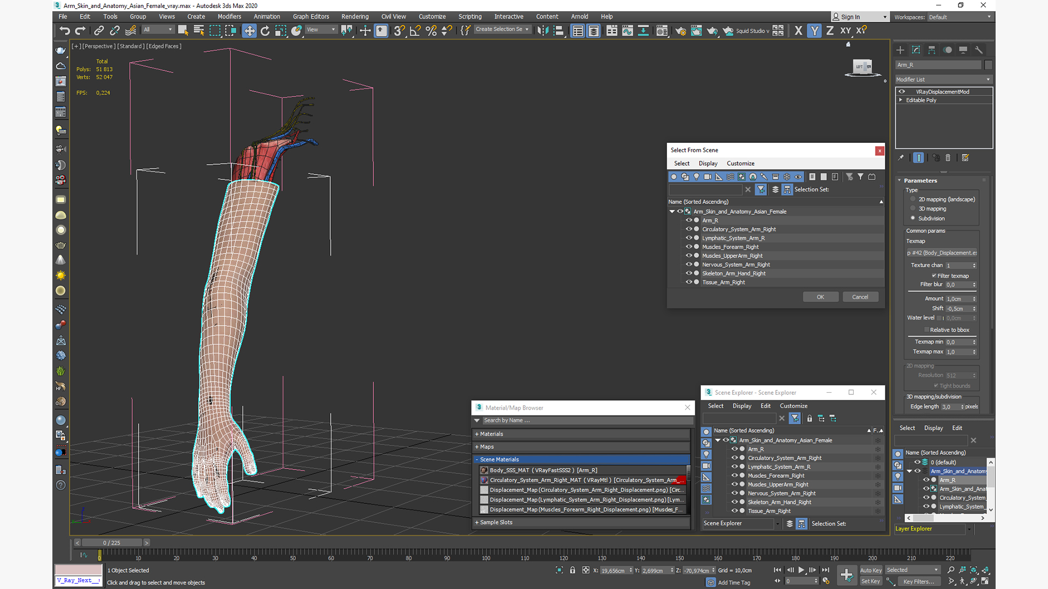Click the Mirror tool icon
1048x589 pixels.
(543, 31)
